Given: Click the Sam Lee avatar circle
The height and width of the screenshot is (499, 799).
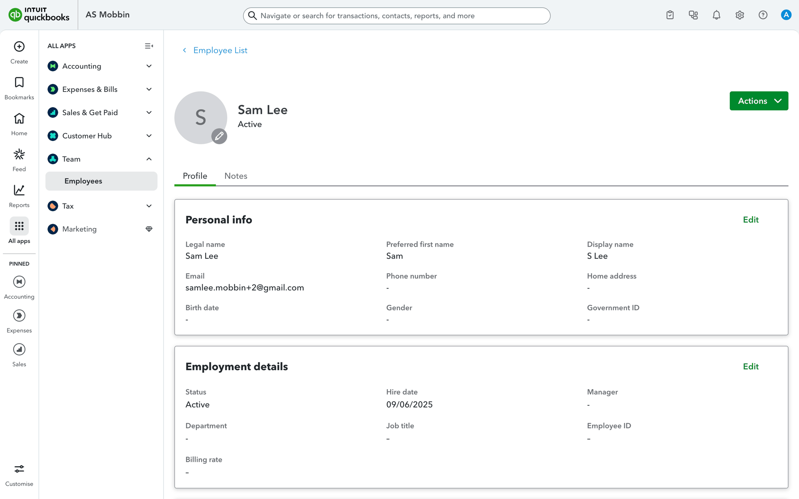Looking at the screenshot, I should [201, 118].
